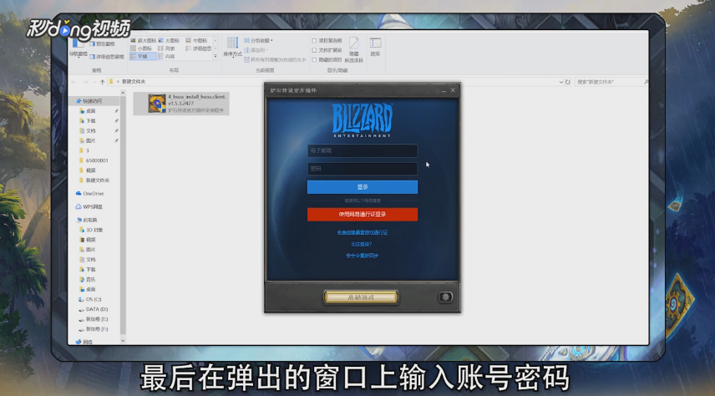Open 选项 folder options
The height and width of the screenshot is (396, 715).
[x=375, y=47]
